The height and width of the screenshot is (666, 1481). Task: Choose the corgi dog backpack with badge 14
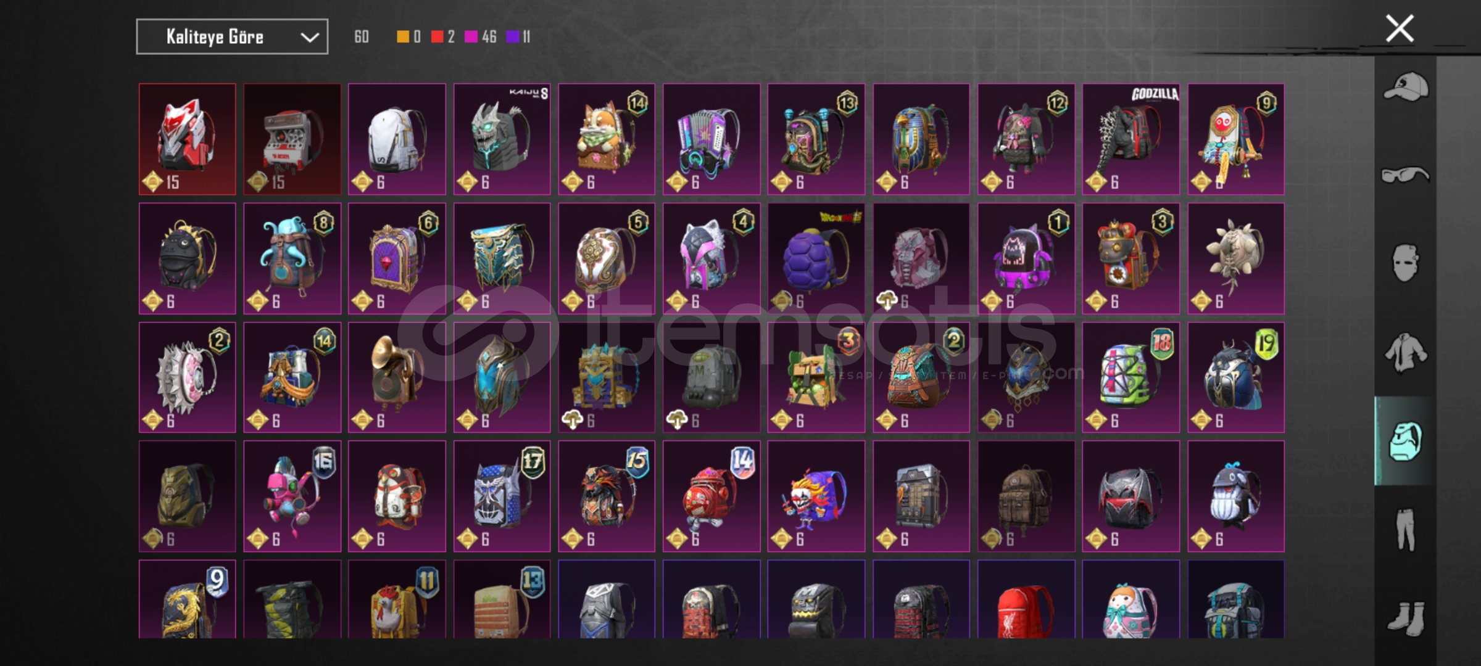(607, 139)
